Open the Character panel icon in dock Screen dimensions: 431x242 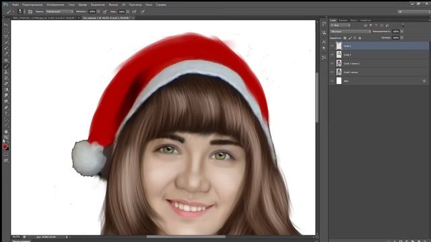point(324,42)
